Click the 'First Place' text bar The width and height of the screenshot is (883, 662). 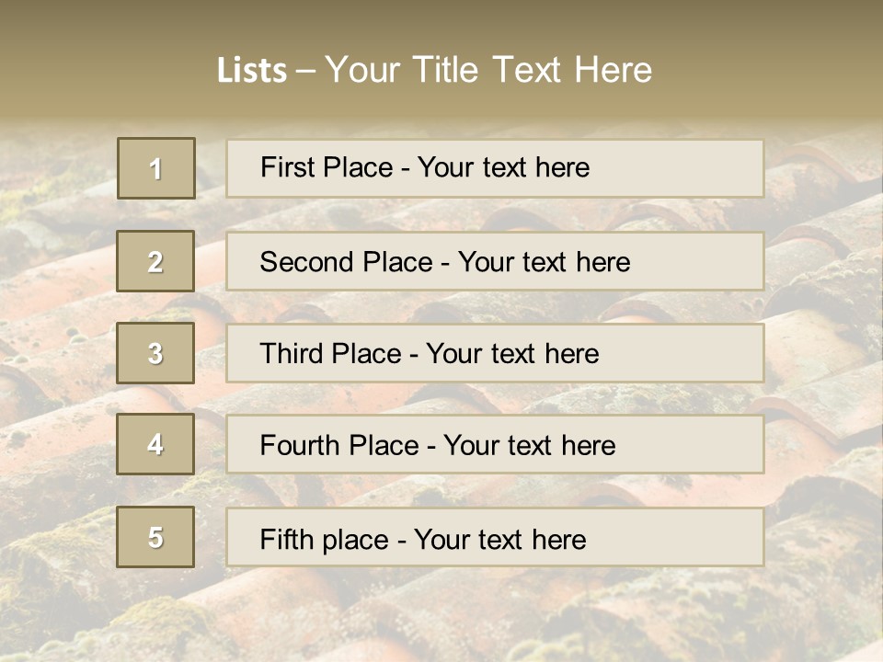pos(495,168)
